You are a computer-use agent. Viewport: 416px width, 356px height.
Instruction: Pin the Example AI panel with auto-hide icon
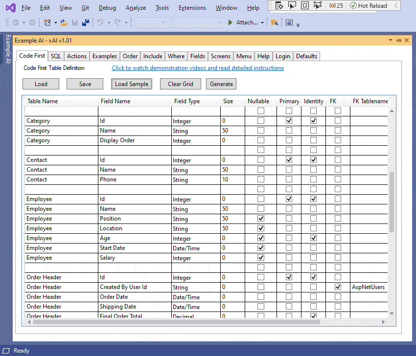click(x=398, y=40)
